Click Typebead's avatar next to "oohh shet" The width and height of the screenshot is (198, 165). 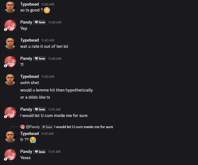coord(10,80)
